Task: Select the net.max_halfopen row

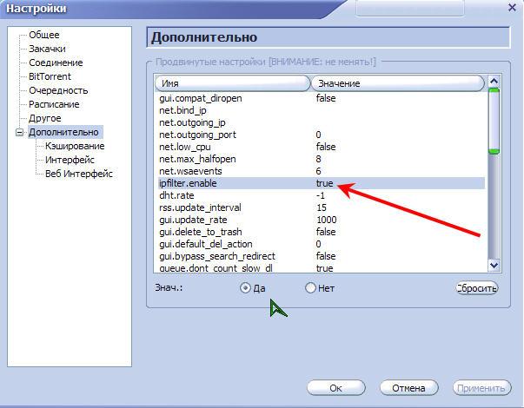Action: tap(322, 159)
